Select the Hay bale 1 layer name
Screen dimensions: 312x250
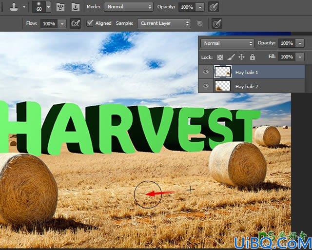click(x=247, y=73)
